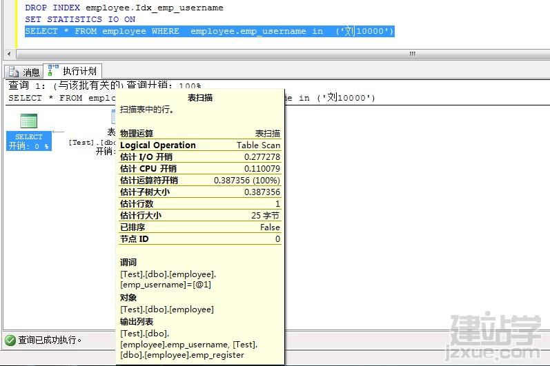Click the 节点 ID row
This screenshot has height=366, width=550.
click(x=200, y=239)
